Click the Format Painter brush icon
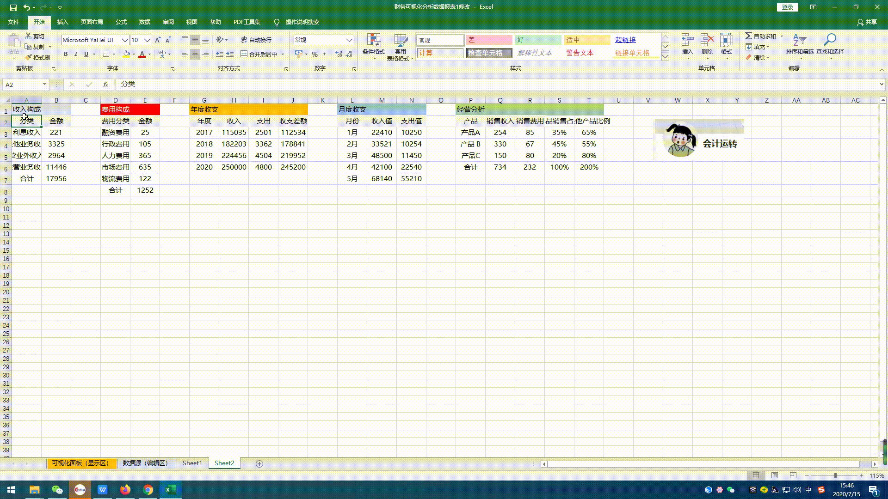The width and height of the screenshot is (888, 499). point(29,57)
